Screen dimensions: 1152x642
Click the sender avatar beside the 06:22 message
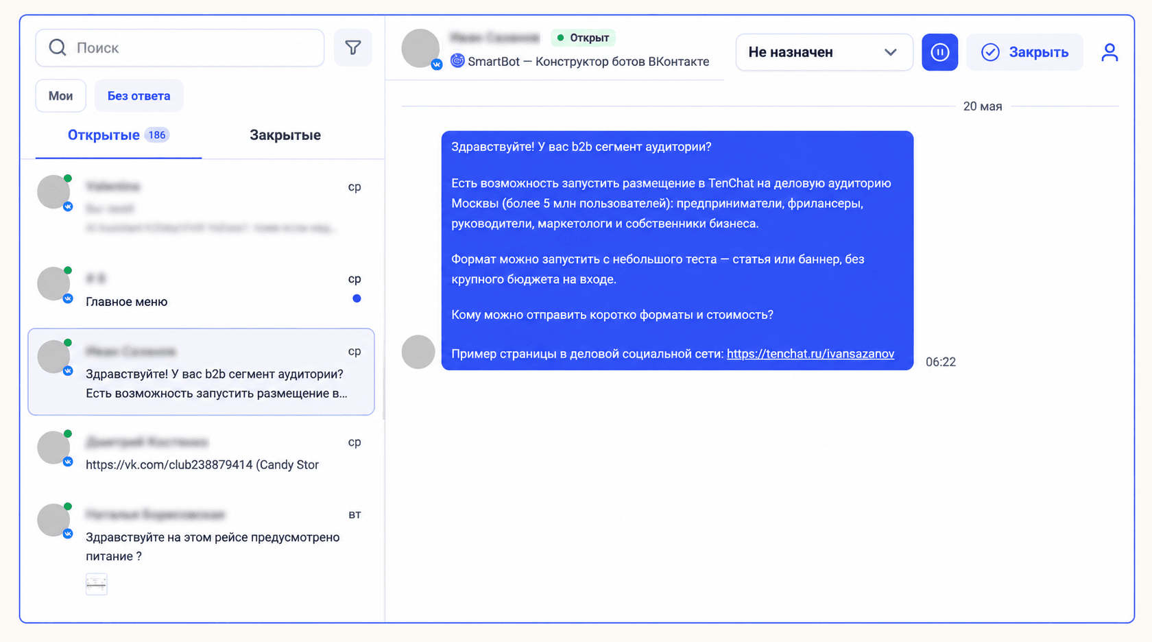point(418,352)
